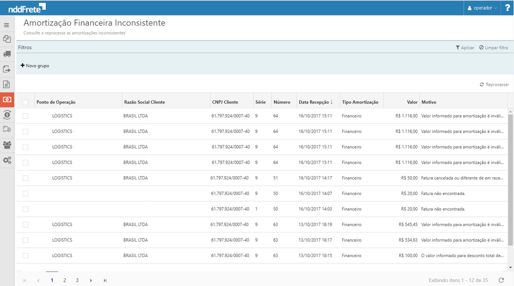Toggle the hamburger menu in sidebar
Screen dimensions: 514x286
[x=7, y=25]
